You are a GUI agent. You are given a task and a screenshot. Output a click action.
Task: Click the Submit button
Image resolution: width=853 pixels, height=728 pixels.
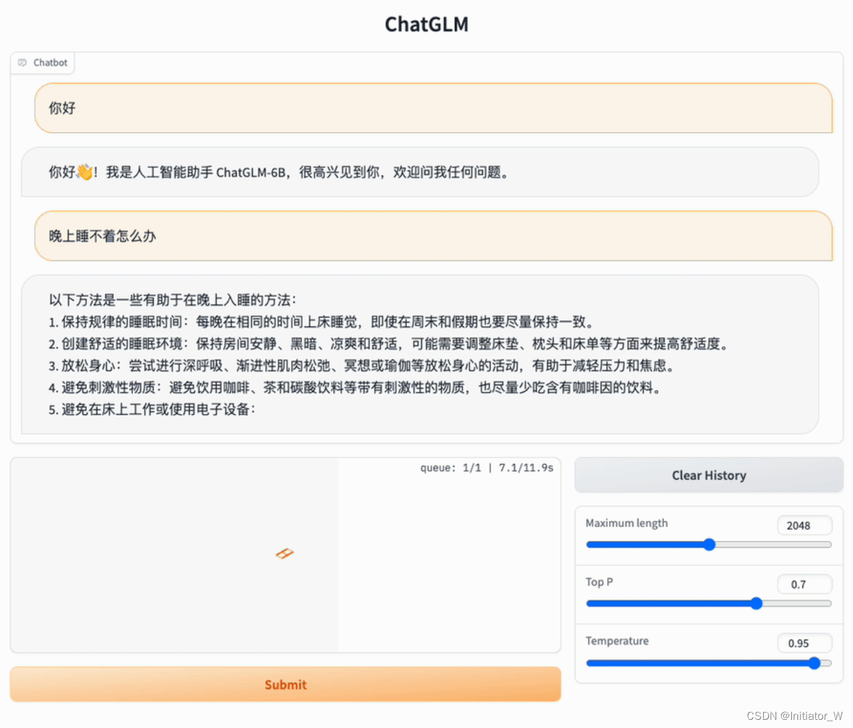[285, 684]
